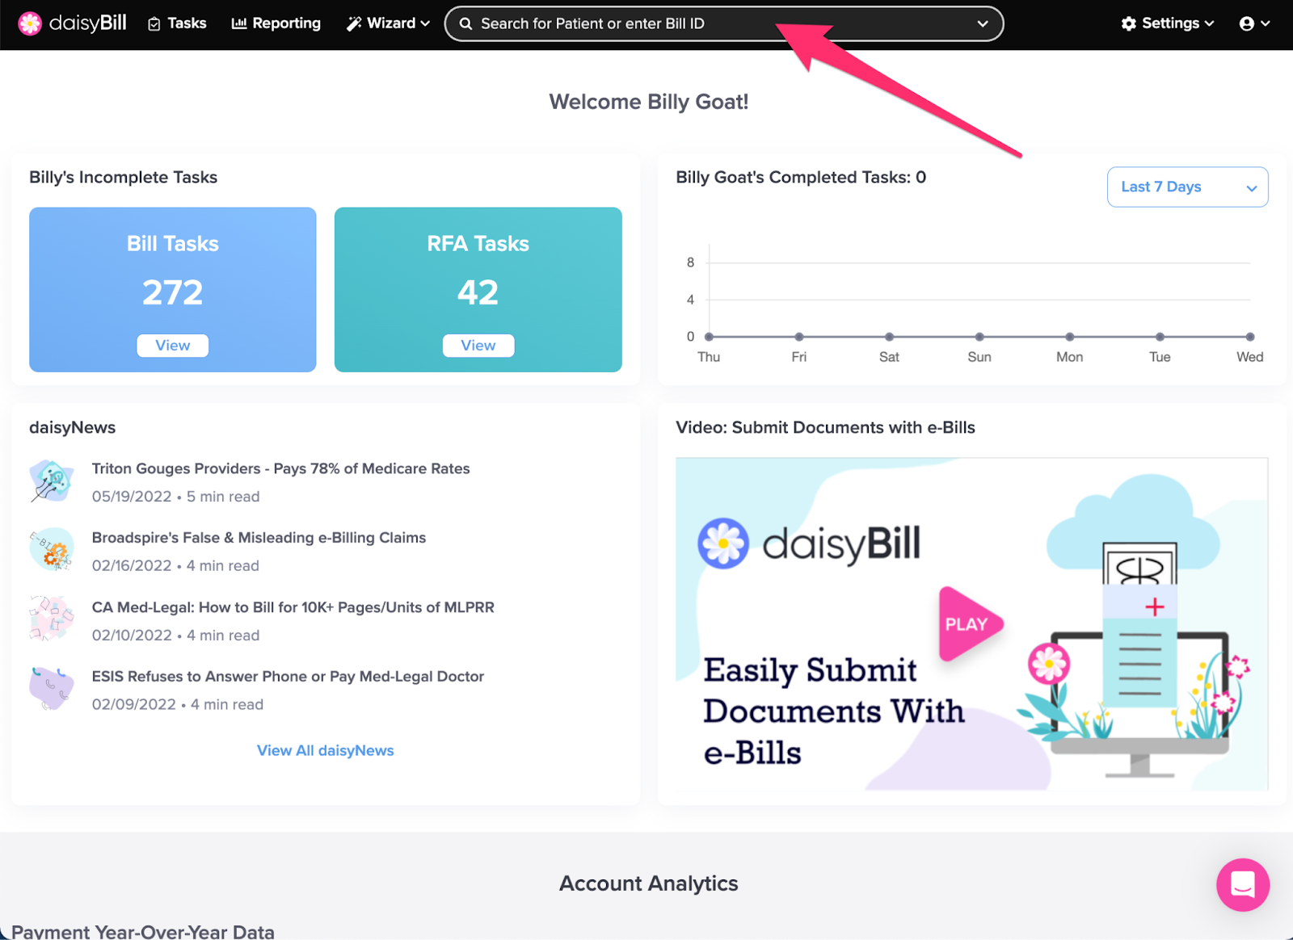Image resolution: width=1293 pixels, height=940 pixels.
Task: Click the daisyBill flower logo icon
Action: [30, 23]
